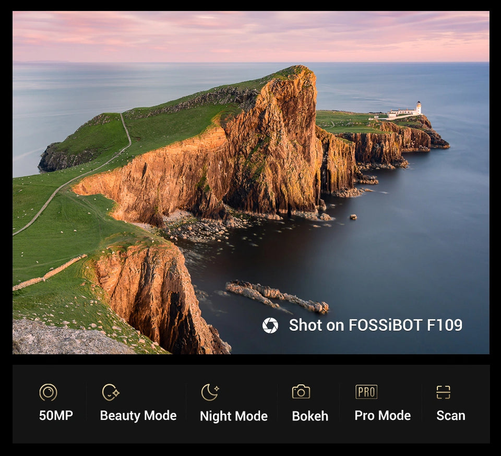Open the PRO badge icon

tap(366, 392)
